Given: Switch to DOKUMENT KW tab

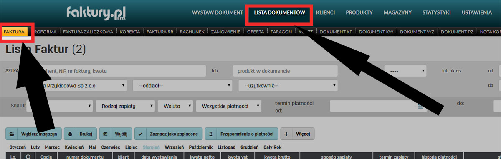Looking at the screenshot, I should pos(376,32).
